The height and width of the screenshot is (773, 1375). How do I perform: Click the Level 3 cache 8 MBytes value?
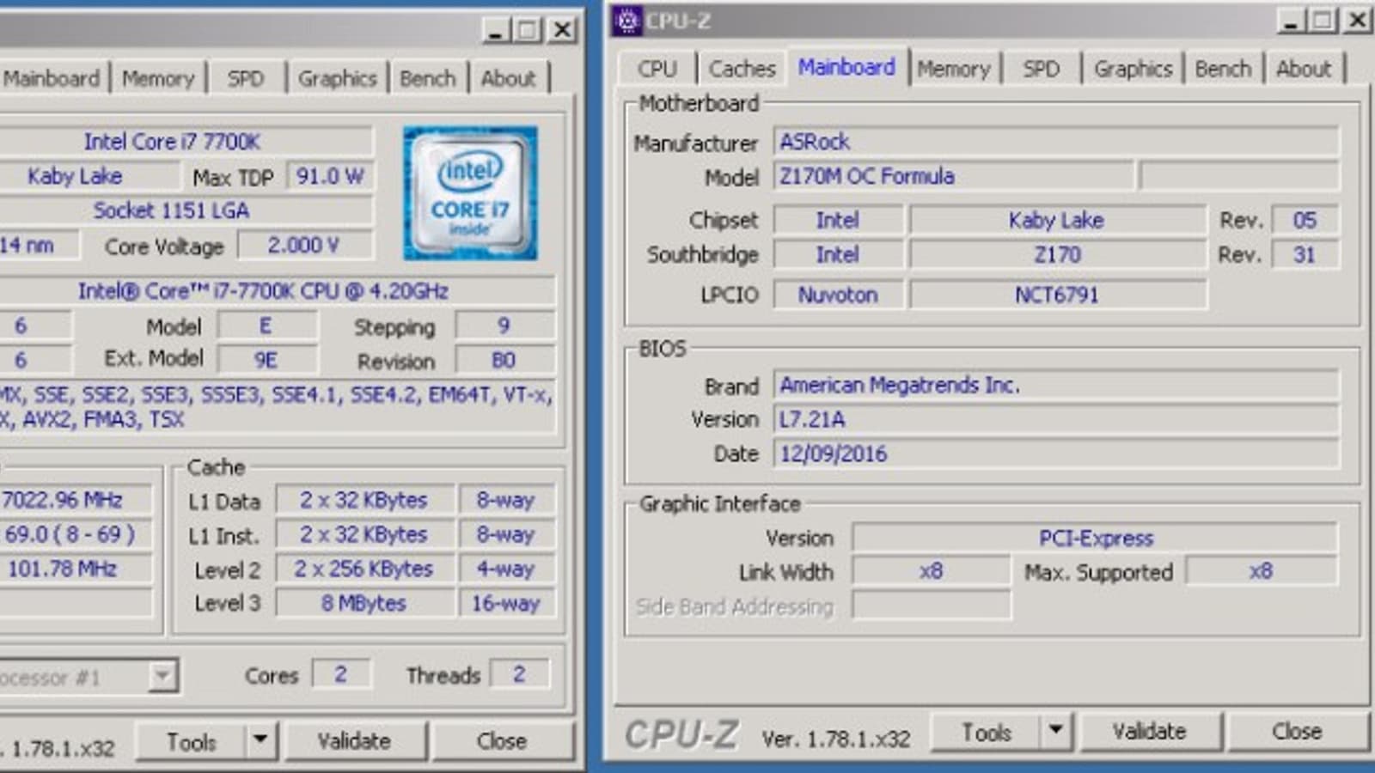[x=364, y=603]
